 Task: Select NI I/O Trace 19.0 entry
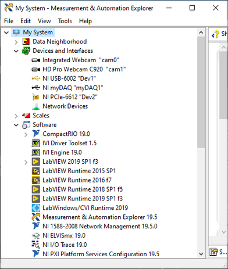(65, 245)
